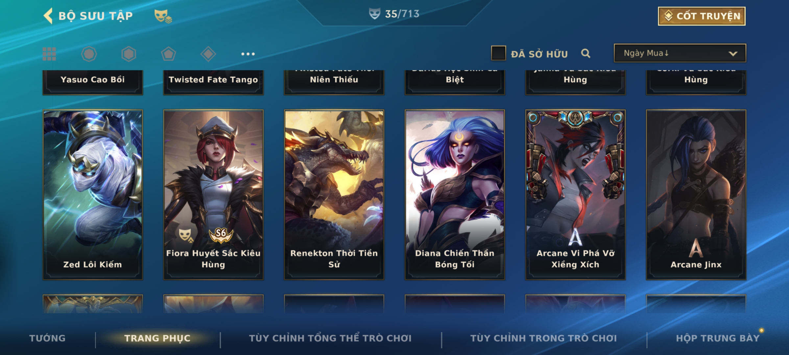
Task: Filter skins by the diamond rarity icon
Action: (208, 54)
